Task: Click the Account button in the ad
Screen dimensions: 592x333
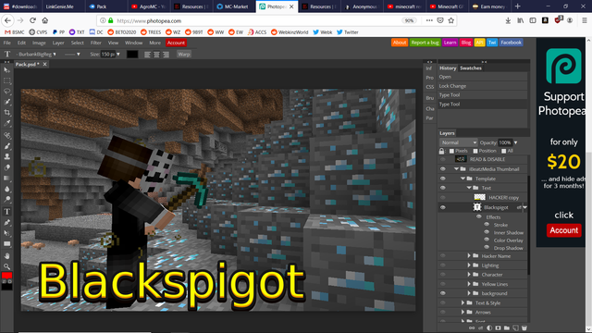Action: tap(563, 230)
